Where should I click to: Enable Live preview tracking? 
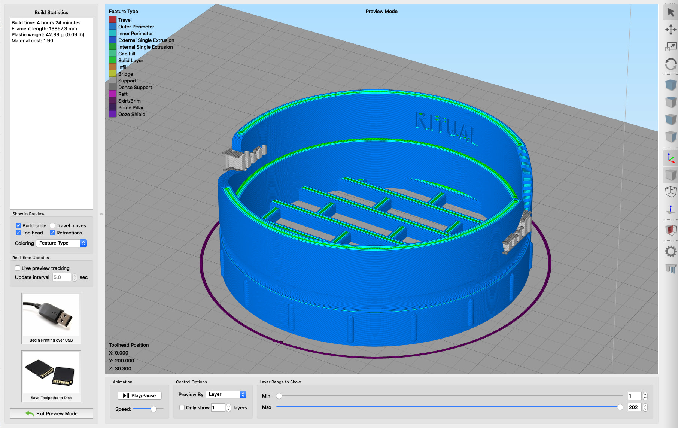point(18,268)
